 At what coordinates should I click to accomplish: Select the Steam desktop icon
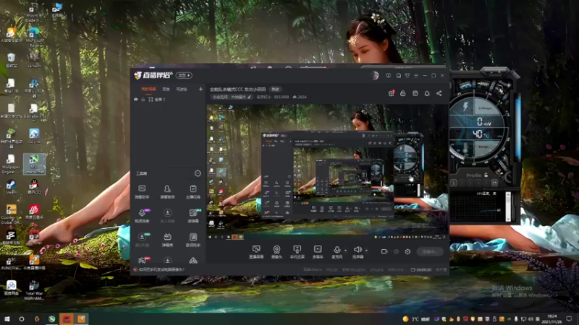click(x=11, y=186)
